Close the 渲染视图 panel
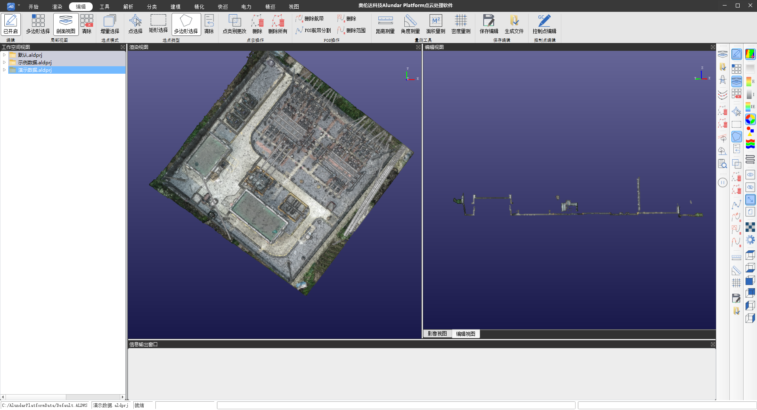The image size is (757, 410). [418, 47]
